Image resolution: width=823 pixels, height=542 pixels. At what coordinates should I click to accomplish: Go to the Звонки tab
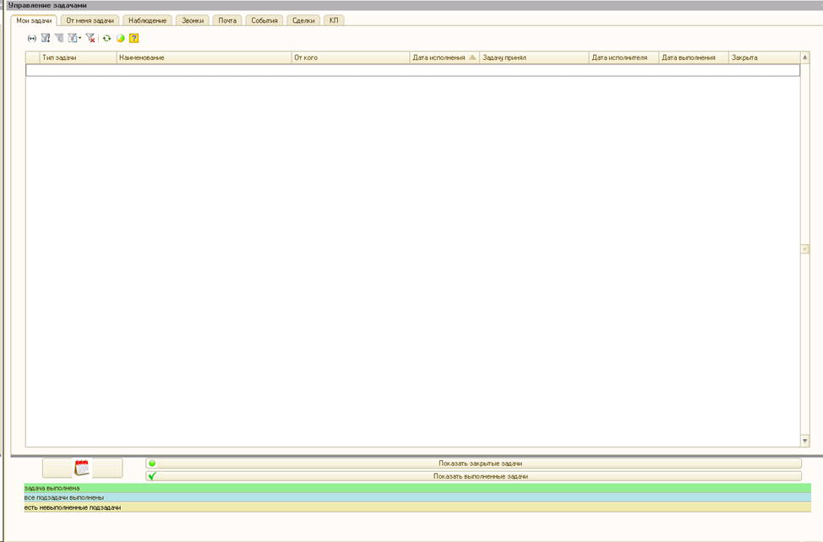point(193,20)
